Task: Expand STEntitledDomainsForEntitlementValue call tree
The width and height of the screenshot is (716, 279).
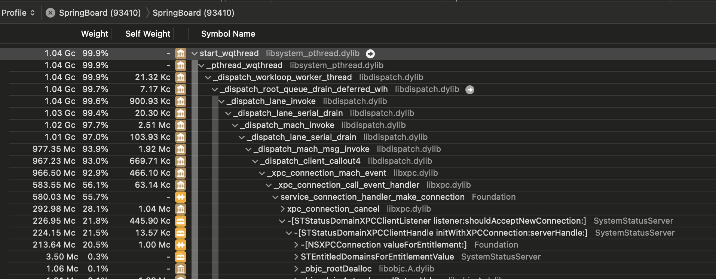Action: pyautogui.click(x=296, y=257)
